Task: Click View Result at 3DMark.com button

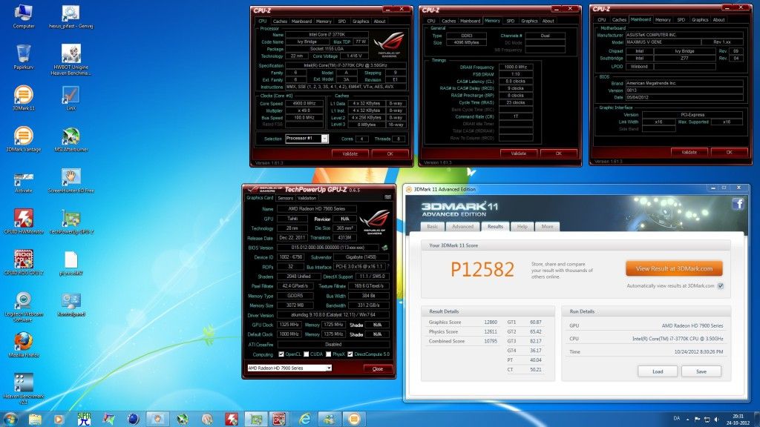Action: click(x=674, y=268)
